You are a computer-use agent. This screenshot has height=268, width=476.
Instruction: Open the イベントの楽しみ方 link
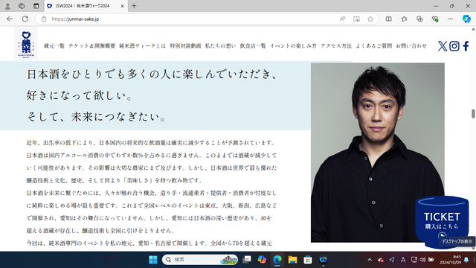point(293,46)
